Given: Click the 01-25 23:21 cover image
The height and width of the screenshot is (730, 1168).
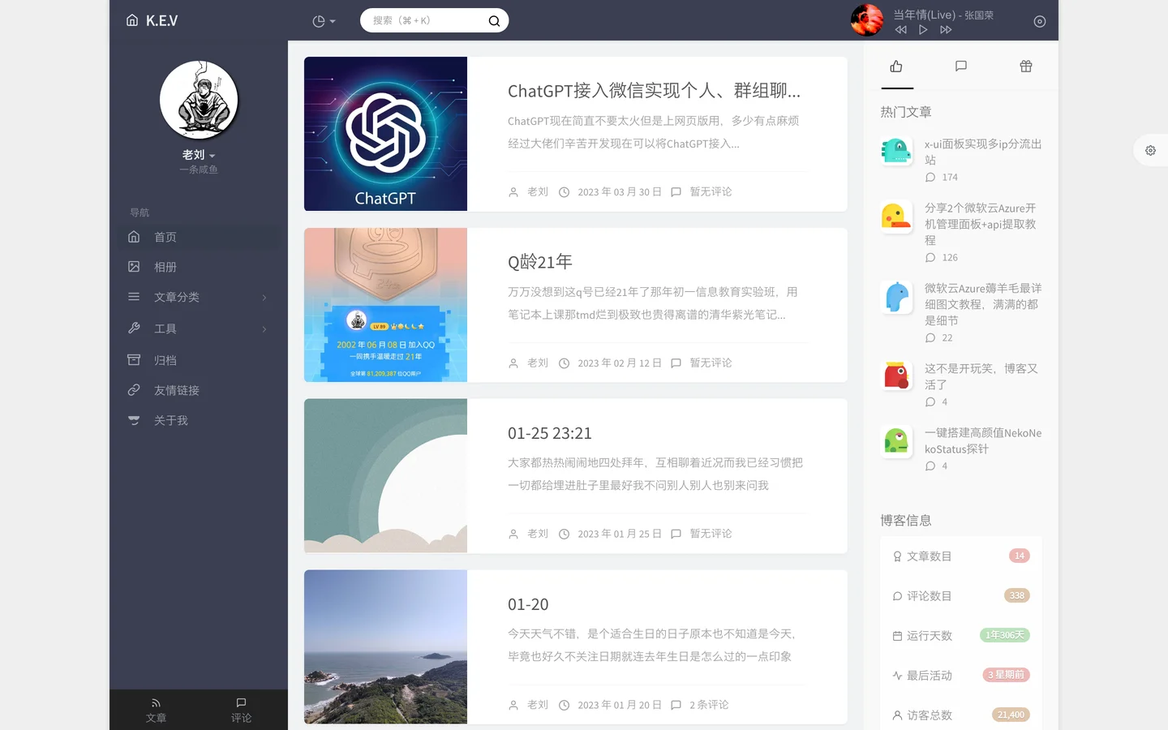Looking at the screenshot, I should [x=385, y=475].
